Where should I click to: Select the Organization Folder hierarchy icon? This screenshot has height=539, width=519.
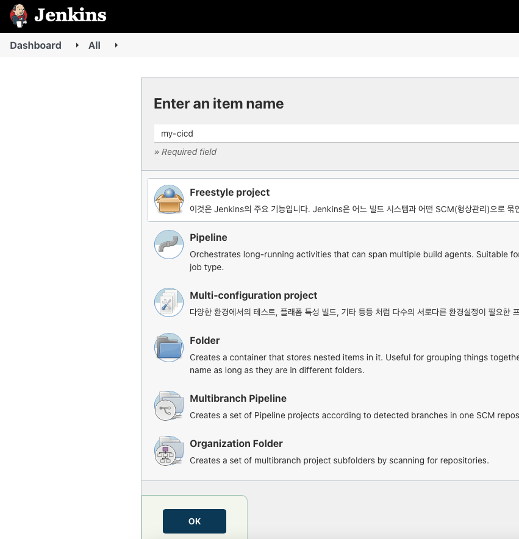169,451
